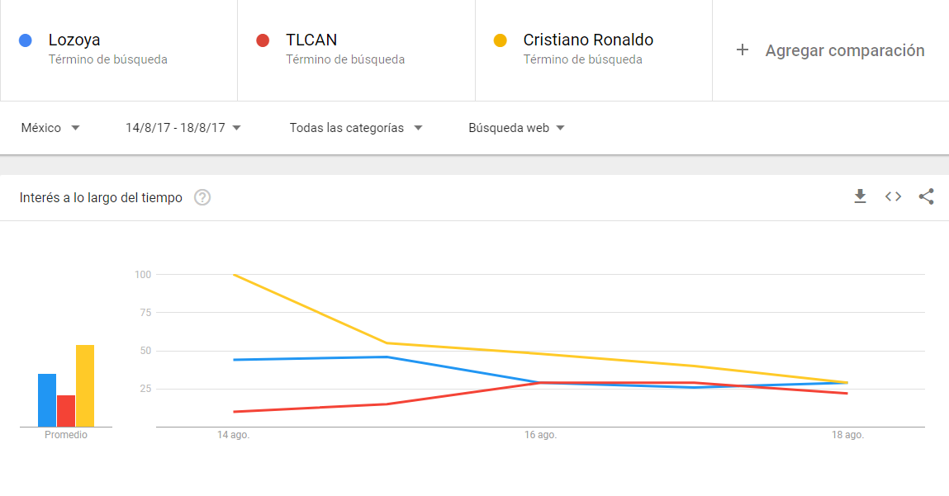Click the yellow Promedio bar
Screen dimensions: 949x496
[x=85, y=386]
